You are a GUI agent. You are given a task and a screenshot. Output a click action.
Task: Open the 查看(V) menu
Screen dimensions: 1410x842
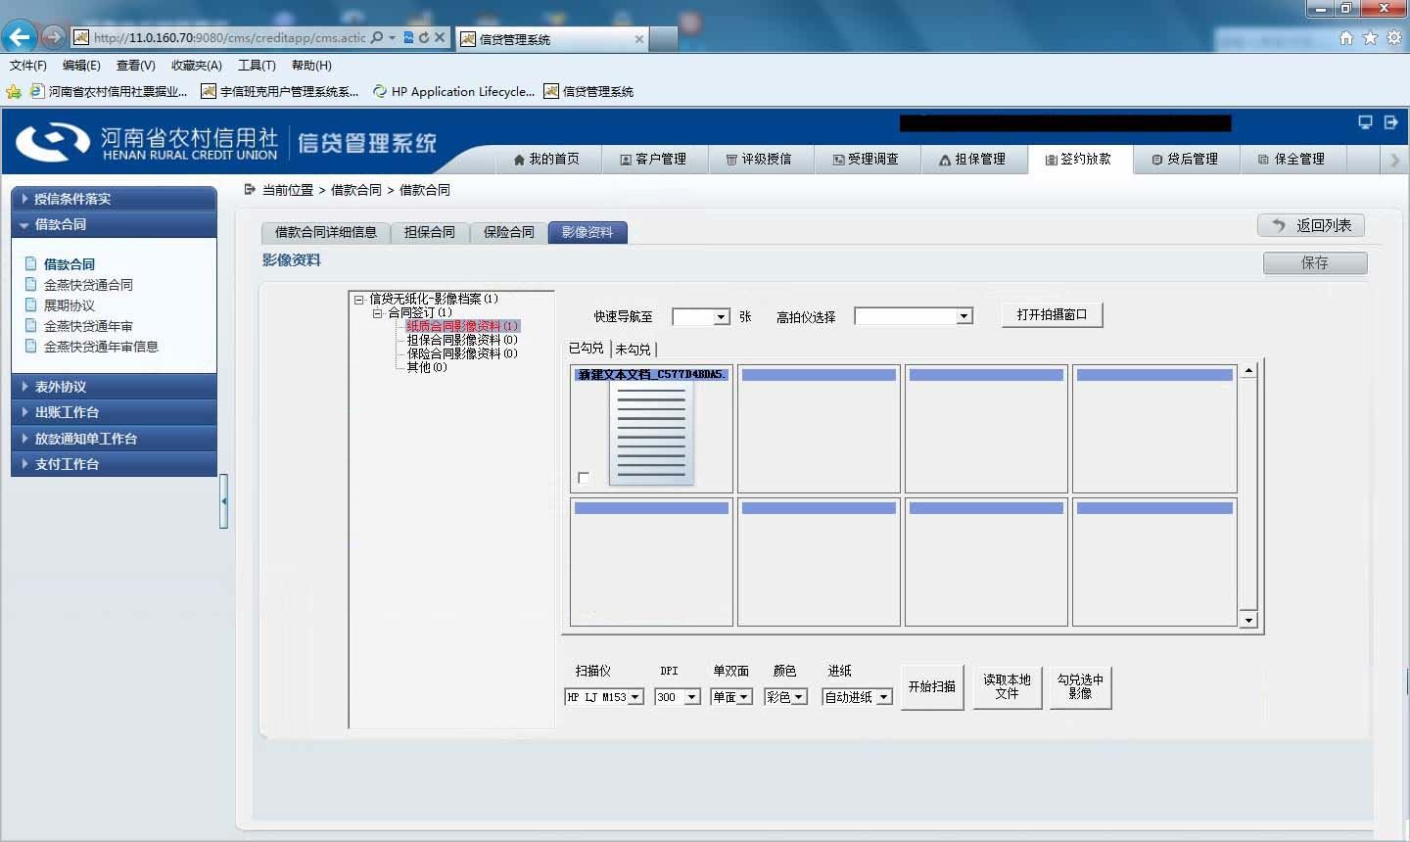135,66
